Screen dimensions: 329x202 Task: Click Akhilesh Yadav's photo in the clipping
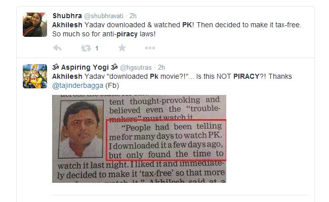coord(81,129)
